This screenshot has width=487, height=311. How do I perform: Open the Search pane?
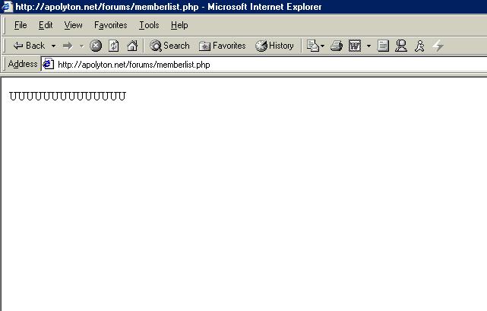click(x=169, y=46)
